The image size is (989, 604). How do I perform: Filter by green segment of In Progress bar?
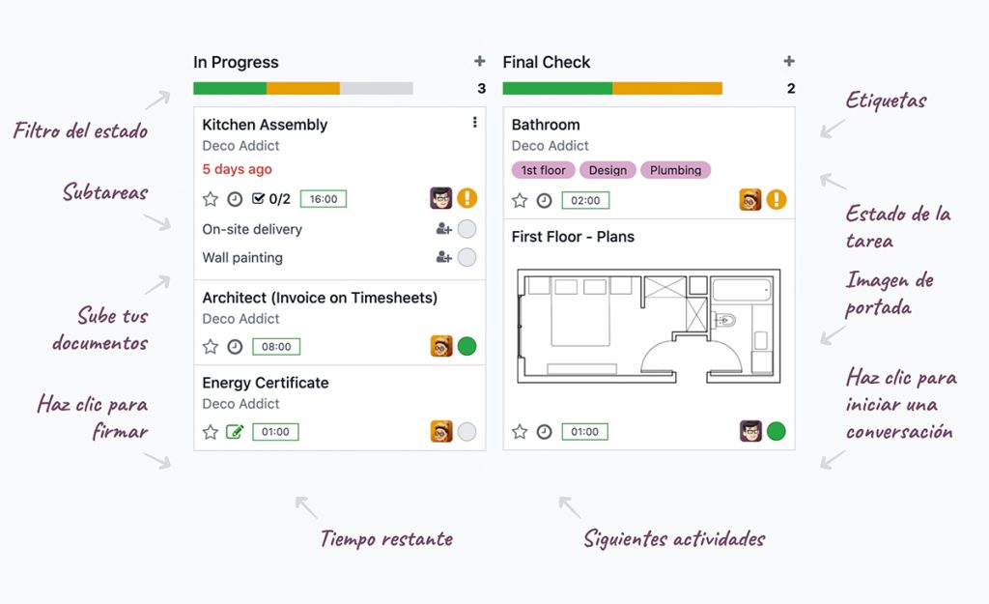[230, 88]
